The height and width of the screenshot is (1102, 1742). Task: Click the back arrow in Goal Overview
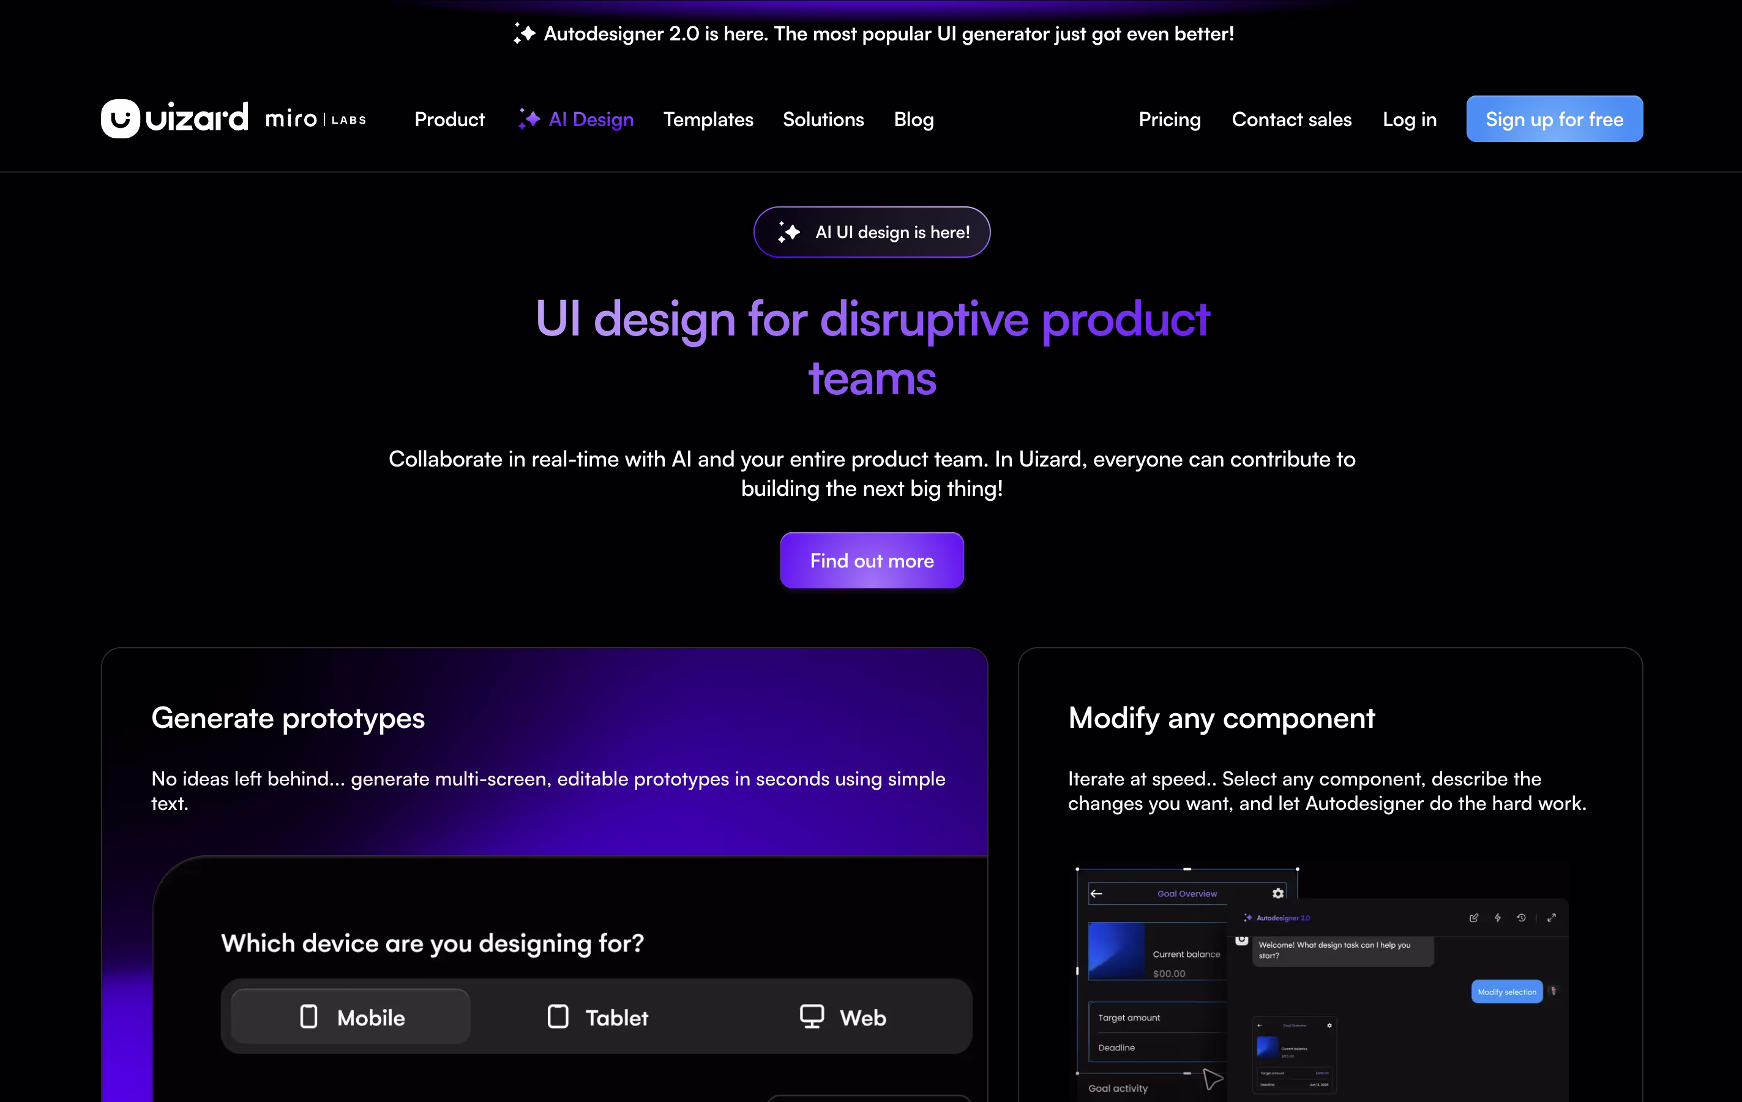(1097, 894)
